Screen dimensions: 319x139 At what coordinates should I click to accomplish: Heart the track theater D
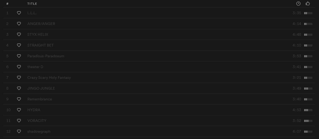(x=19, y=67)
